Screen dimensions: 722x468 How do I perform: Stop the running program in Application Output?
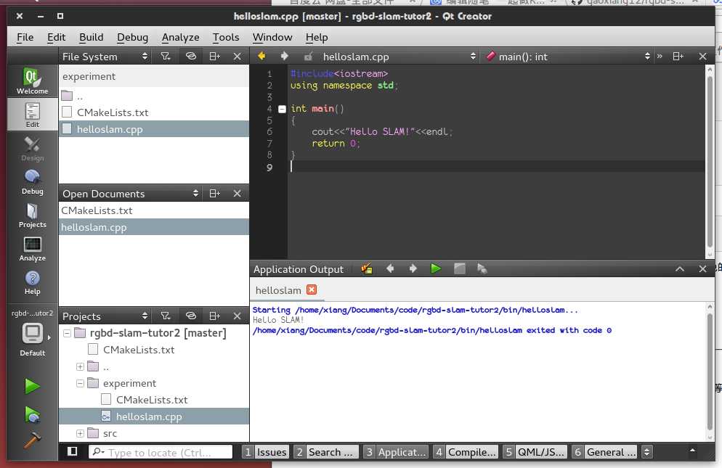(x=460, y=268)
